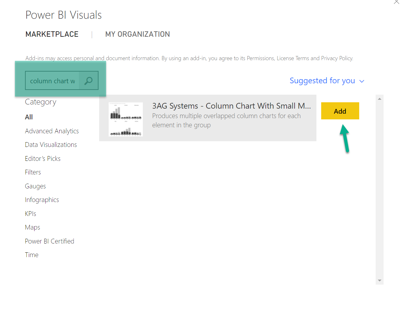The height and width of the screenshot is (316, 401).
Task: Select the All category
Action: point(29,117)
